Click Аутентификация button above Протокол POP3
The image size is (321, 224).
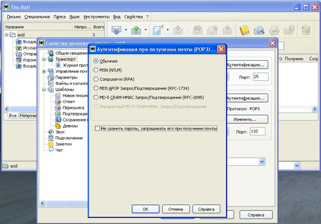[247, 98]
